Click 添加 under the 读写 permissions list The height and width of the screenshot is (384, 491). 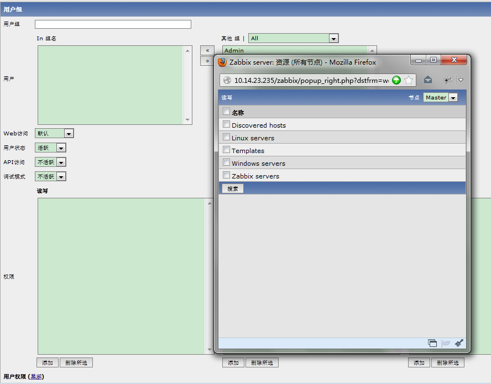(48, 362)
